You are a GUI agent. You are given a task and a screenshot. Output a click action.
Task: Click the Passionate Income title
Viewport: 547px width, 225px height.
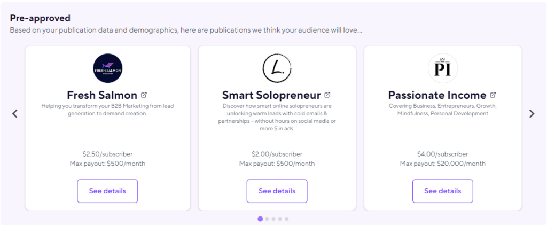point(437,95)
